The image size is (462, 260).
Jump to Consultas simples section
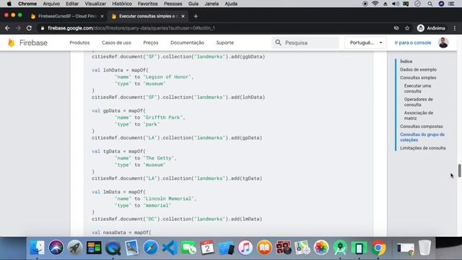[x=418, y=78]
